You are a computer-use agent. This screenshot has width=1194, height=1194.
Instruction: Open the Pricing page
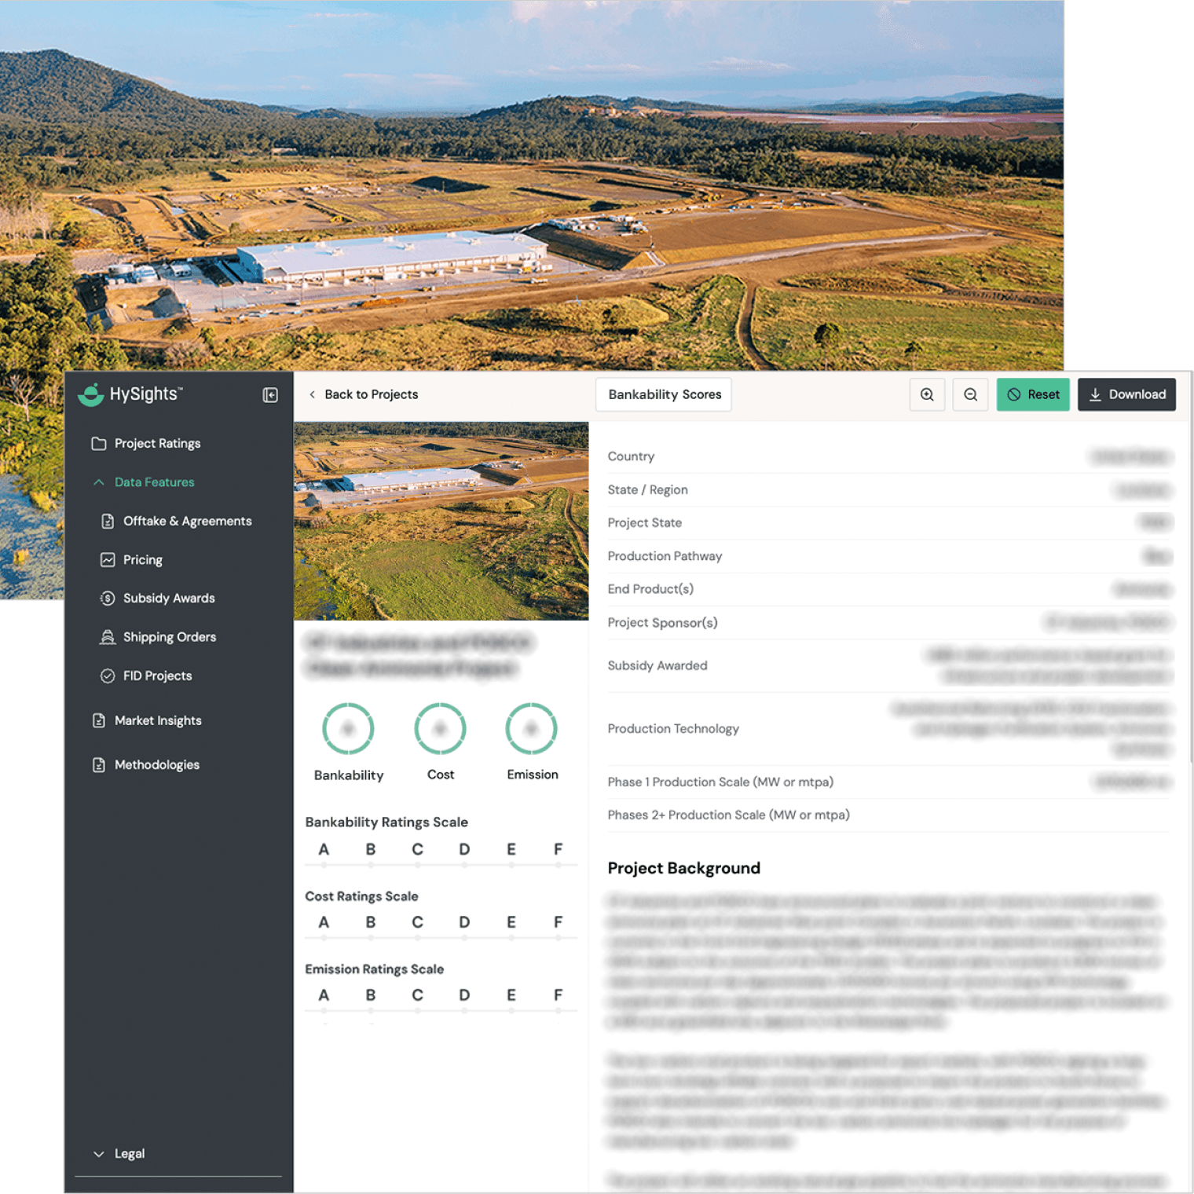[x=142, y=560]
